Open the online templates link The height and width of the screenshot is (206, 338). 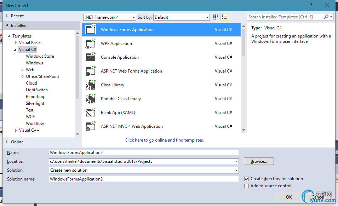pyautogui.click(x=164, y=140)
